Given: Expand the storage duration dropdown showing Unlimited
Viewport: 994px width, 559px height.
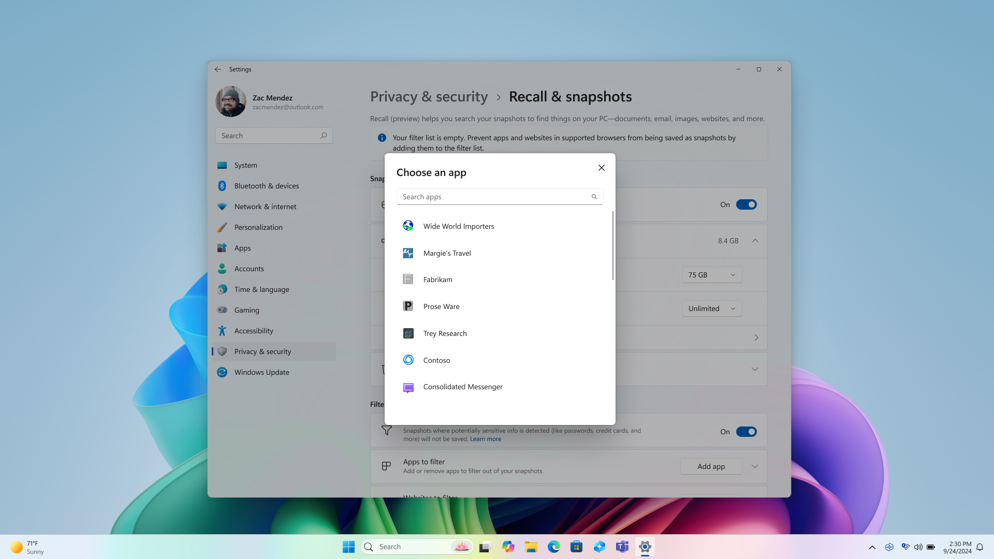Looking at the screenshot, I should 712,308.
